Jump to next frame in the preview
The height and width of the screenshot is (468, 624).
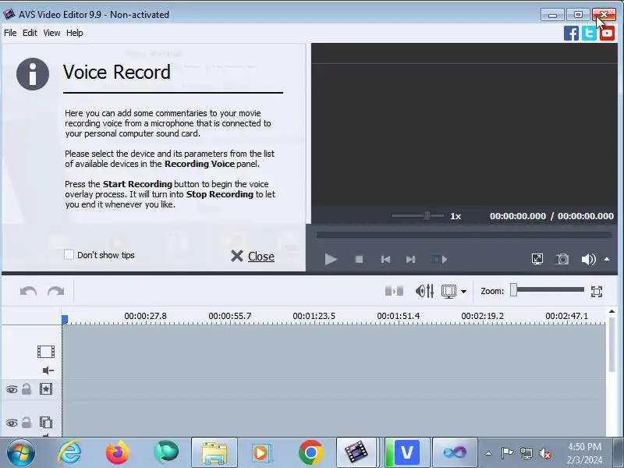(x=411, y=260)
